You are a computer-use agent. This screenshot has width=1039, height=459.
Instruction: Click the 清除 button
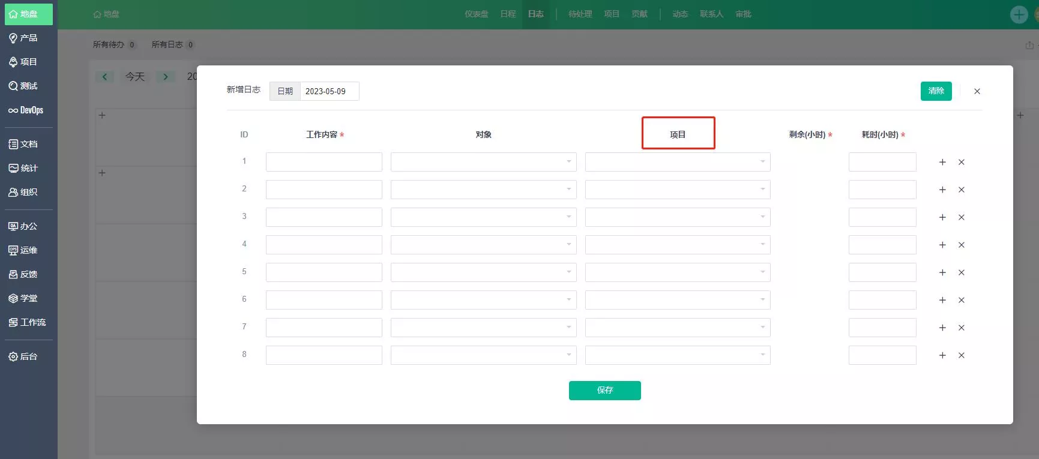[x=936, y=91]
